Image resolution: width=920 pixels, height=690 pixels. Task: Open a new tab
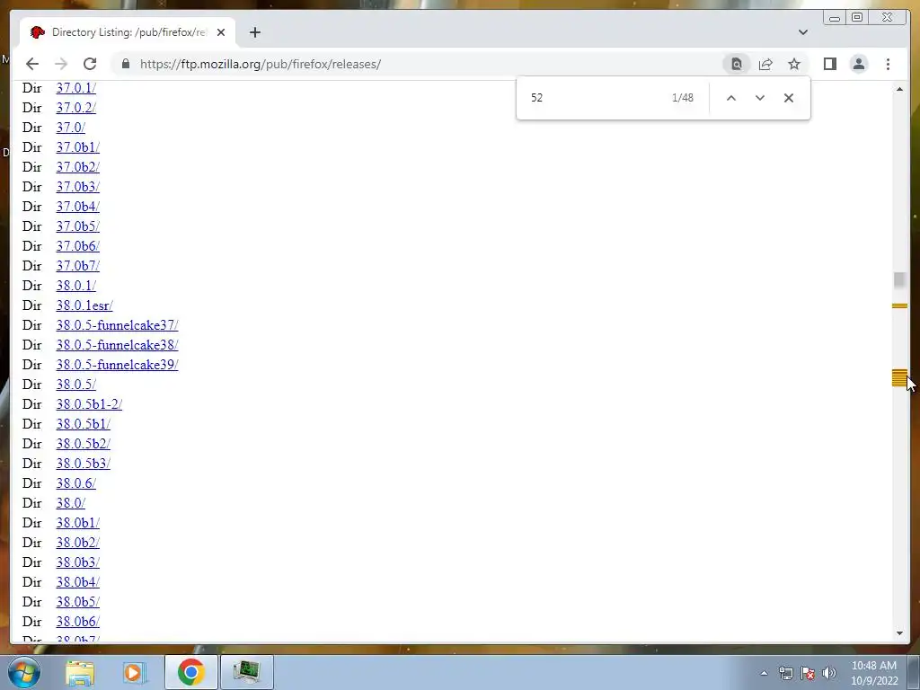pyautogui.click(x=254, y=32)
